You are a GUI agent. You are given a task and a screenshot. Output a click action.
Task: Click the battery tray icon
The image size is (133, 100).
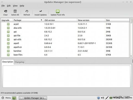pyautogui.click(x=111, y=98)
